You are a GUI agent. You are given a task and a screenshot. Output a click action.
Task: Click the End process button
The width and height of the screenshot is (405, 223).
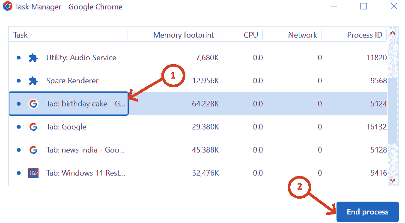tap(367, 212)
